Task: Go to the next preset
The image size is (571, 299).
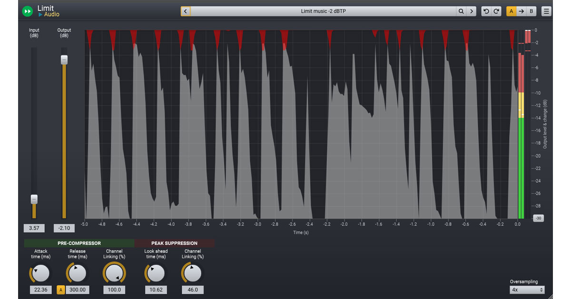Action: (x=472, y=11)
